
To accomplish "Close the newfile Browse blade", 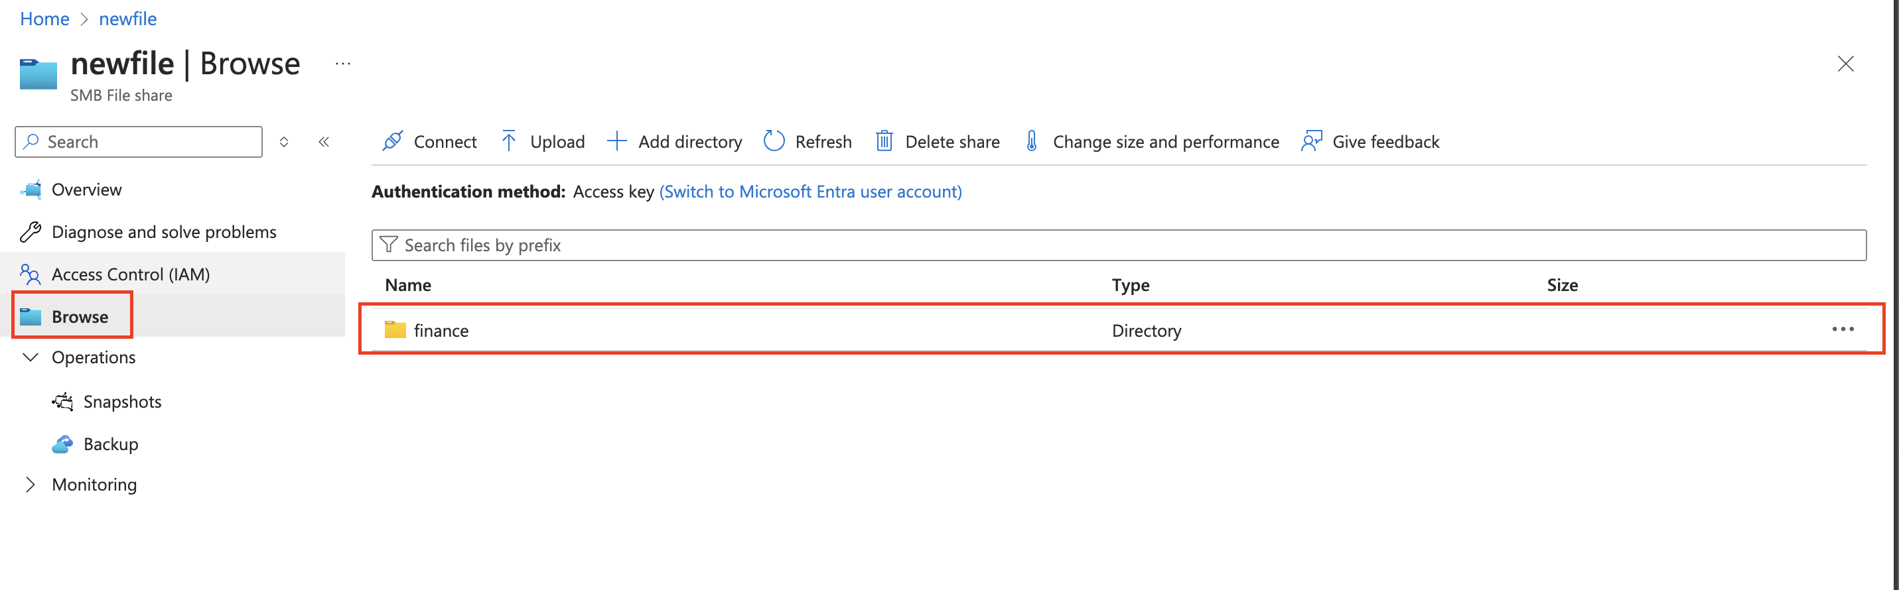I will point(1845,64).
